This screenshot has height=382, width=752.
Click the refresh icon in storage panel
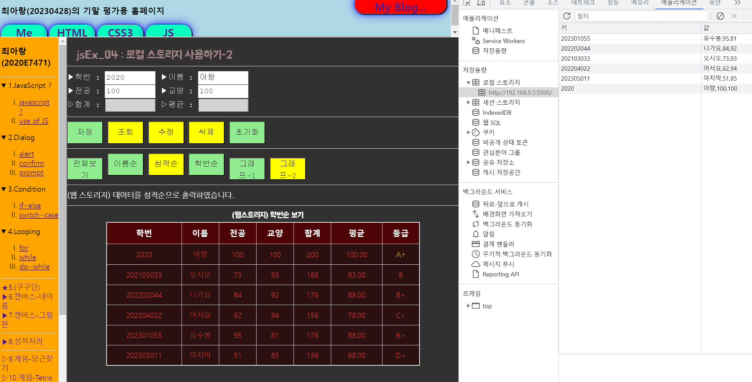tap(567, 16)
